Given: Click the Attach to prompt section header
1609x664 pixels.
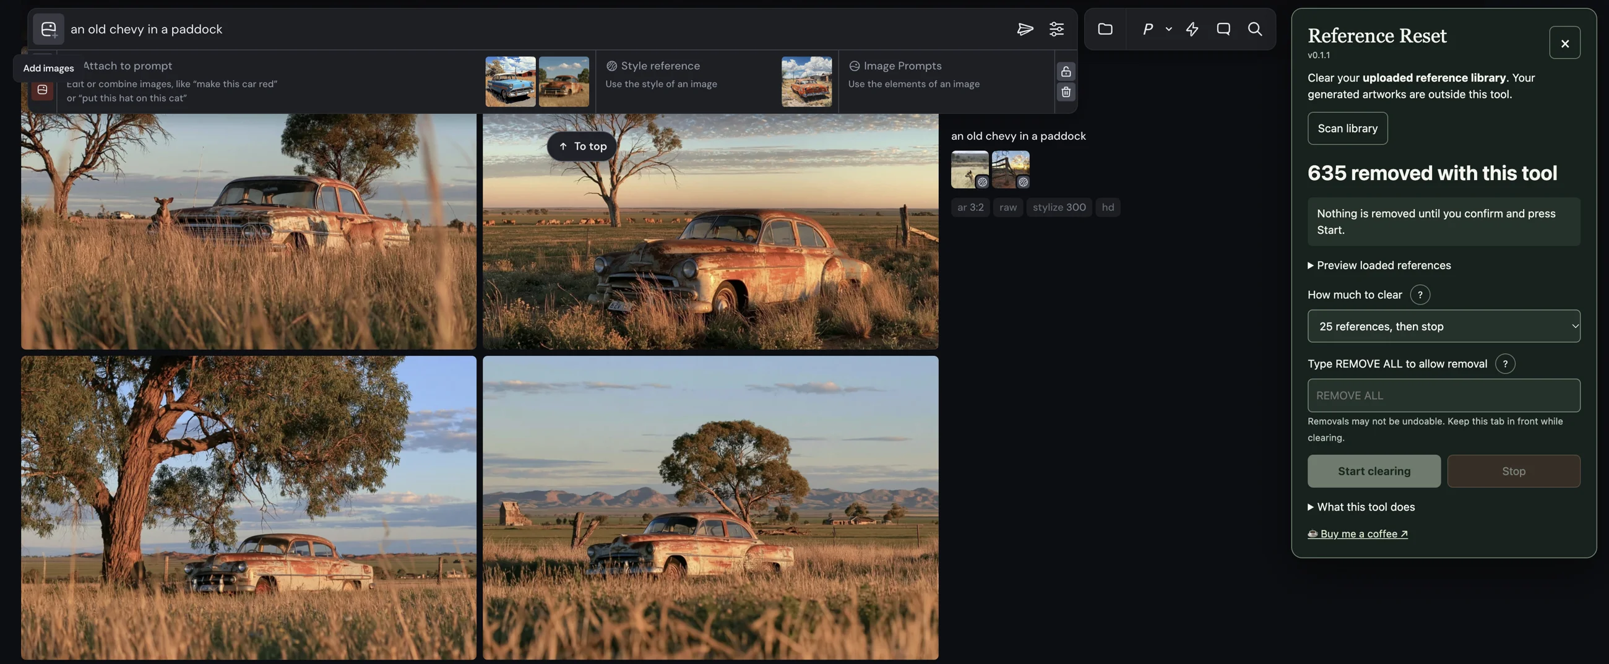Looking at the screenshot, I should pos(127,66).
